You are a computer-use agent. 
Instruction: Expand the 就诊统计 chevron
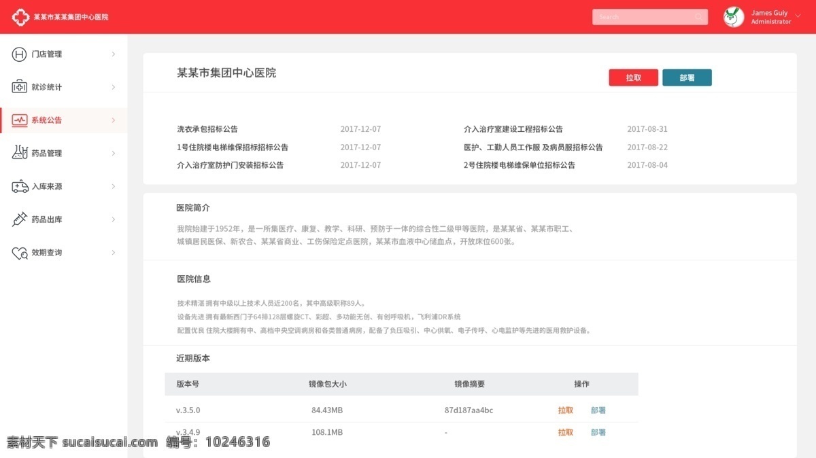[114, 87]
